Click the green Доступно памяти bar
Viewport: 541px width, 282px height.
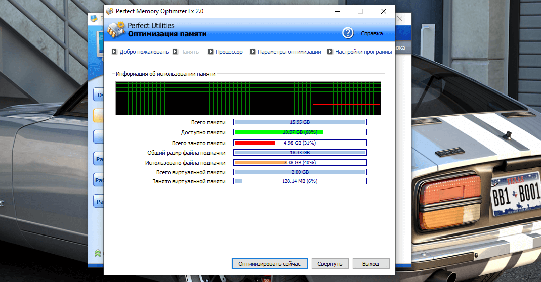pos(278,132)
